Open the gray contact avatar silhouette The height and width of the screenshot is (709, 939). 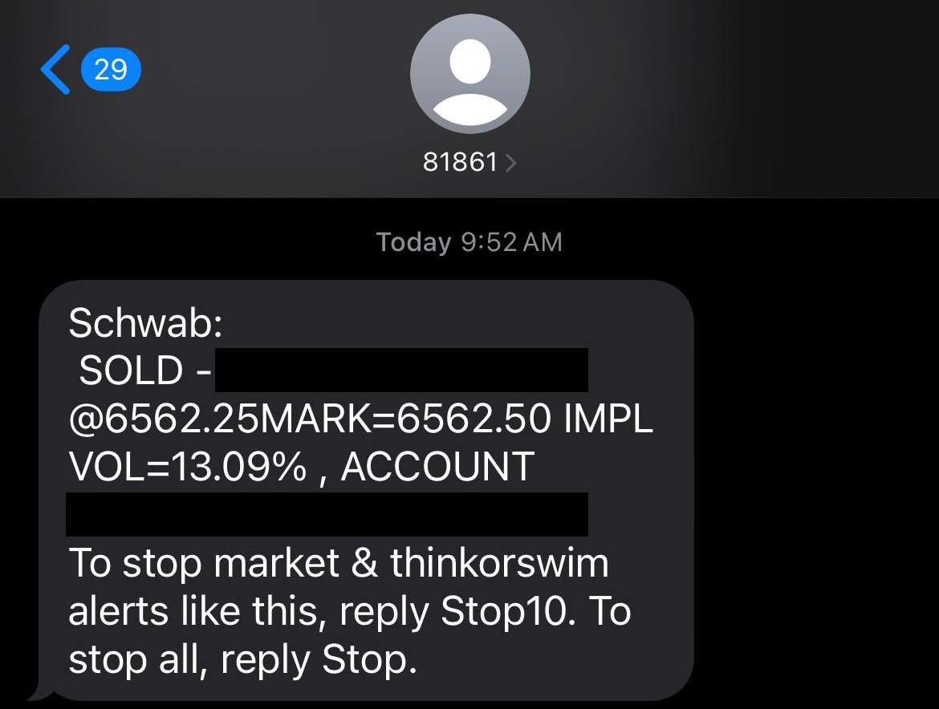click(470, 74)
